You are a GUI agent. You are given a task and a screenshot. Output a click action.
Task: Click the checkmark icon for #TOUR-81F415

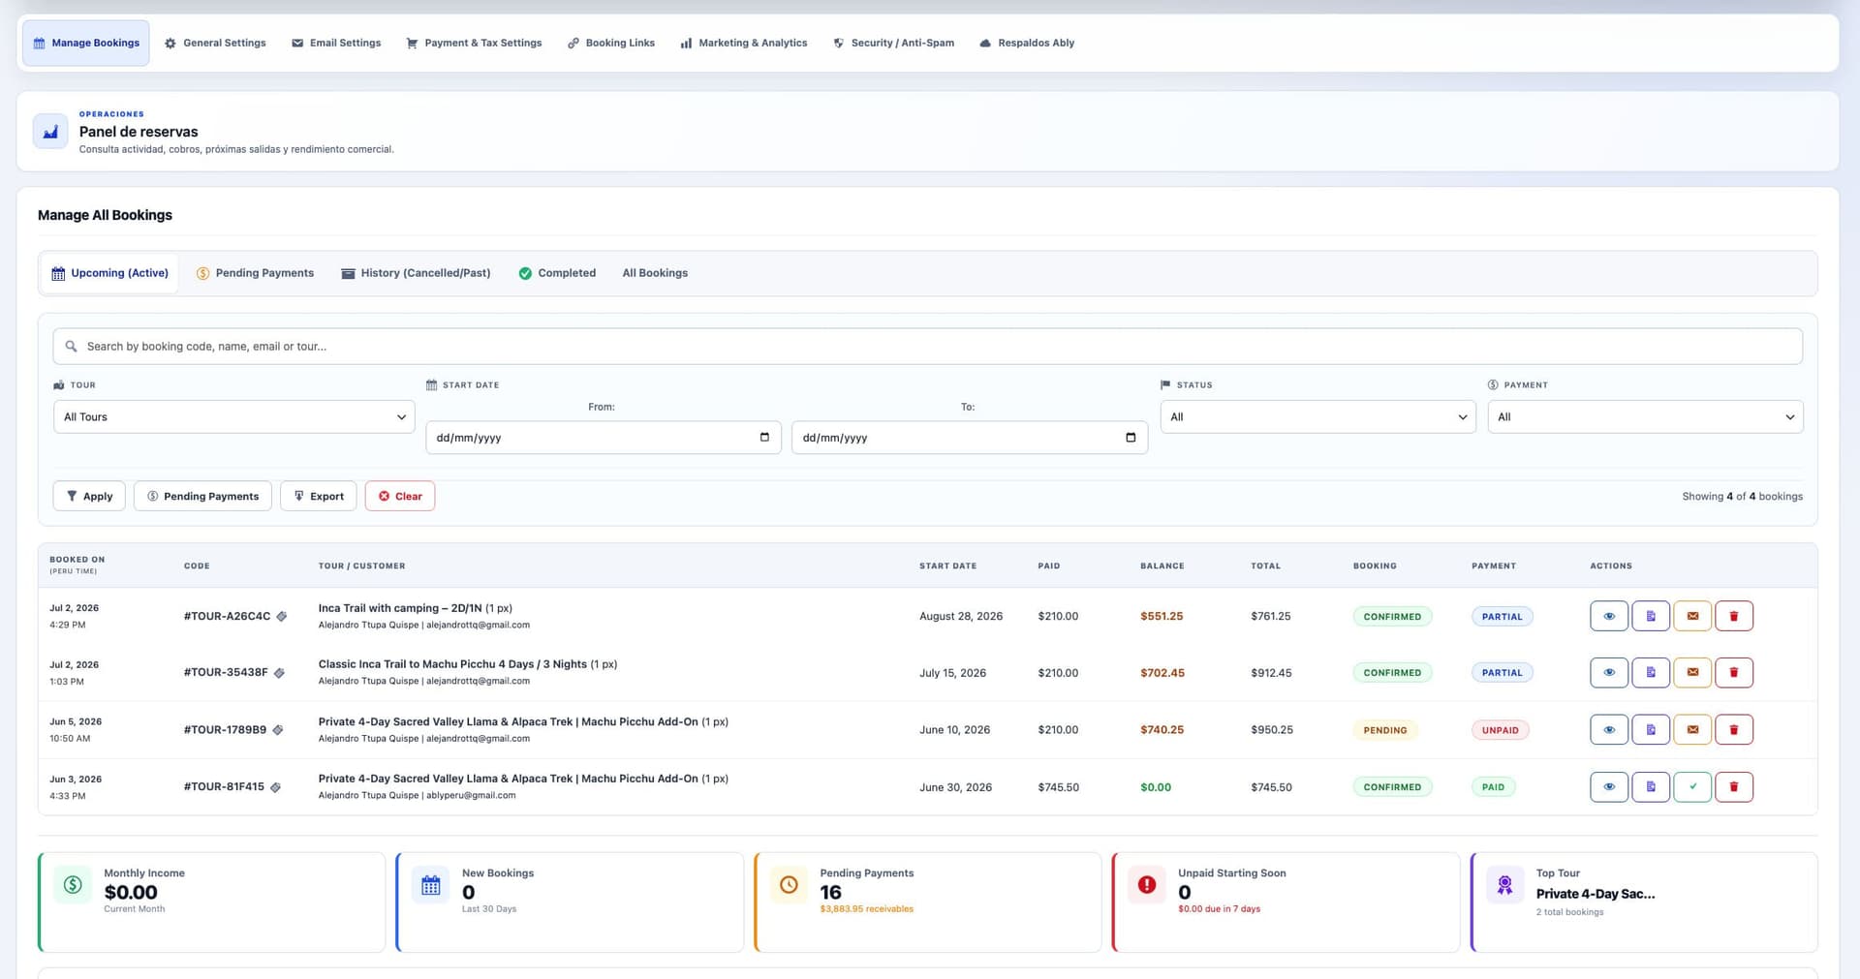pyautogui.click(x=1692, y=786)
